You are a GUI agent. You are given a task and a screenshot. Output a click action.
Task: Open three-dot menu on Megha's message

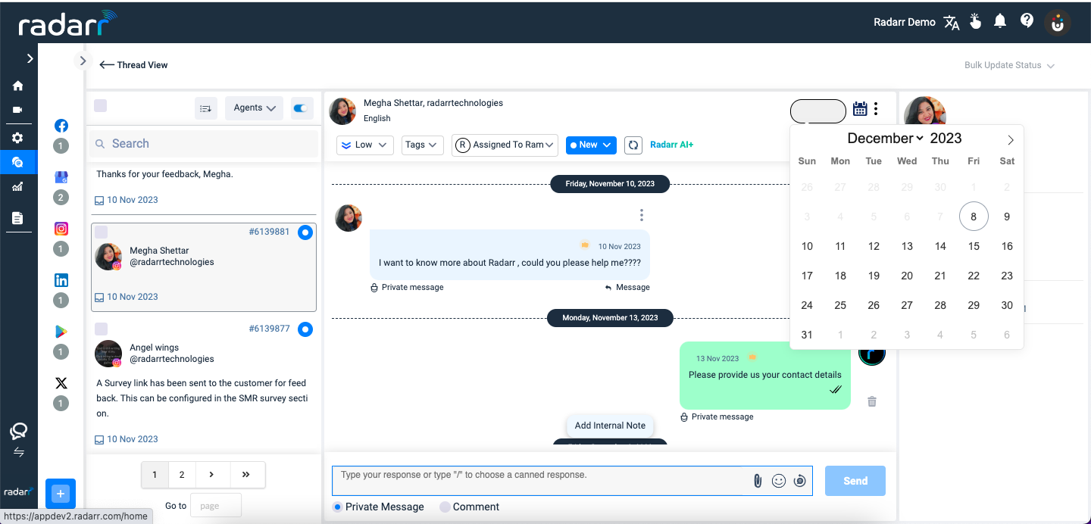click(x=641, y=215)
